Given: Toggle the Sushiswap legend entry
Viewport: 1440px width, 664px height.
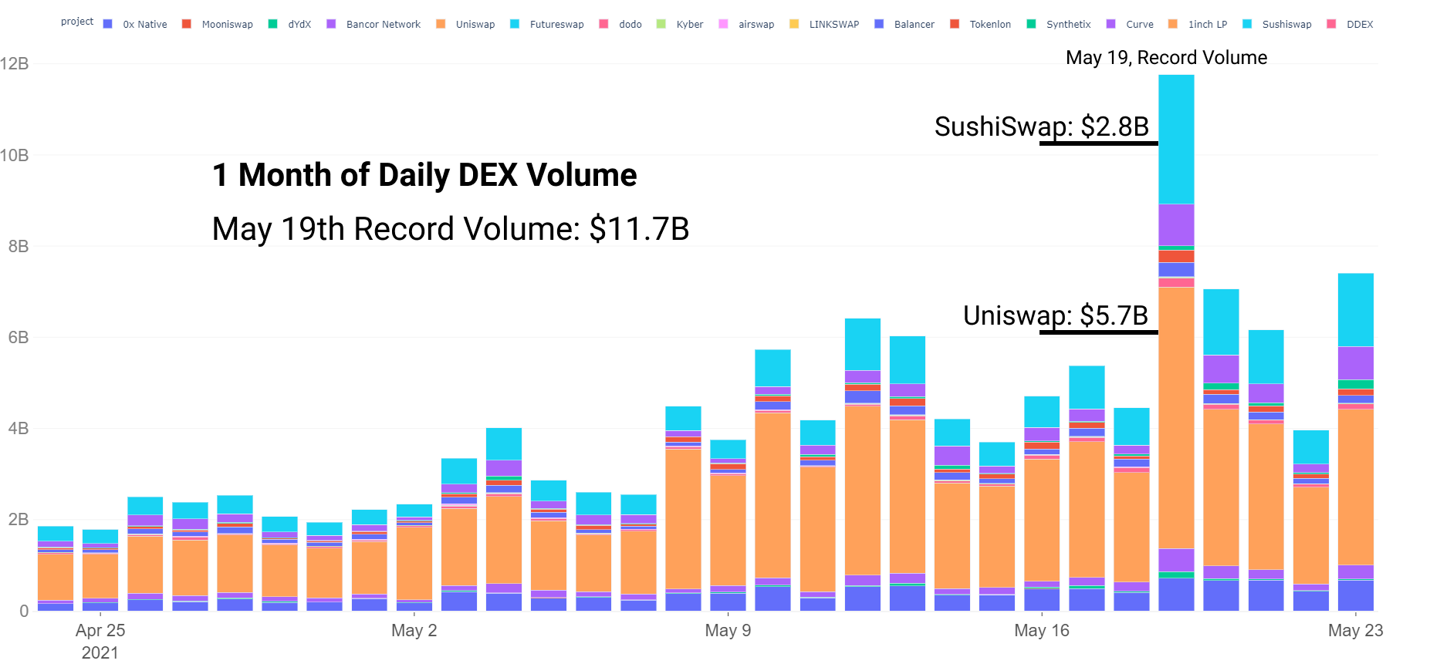Looking at the screenshot, I should point(1277,24).
